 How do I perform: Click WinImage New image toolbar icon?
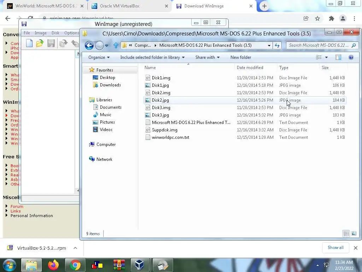(x=29, y=43)
